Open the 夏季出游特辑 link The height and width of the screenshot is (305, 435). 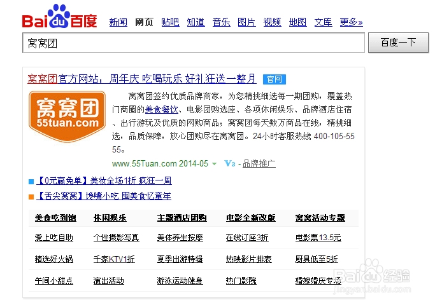(180, 259)
